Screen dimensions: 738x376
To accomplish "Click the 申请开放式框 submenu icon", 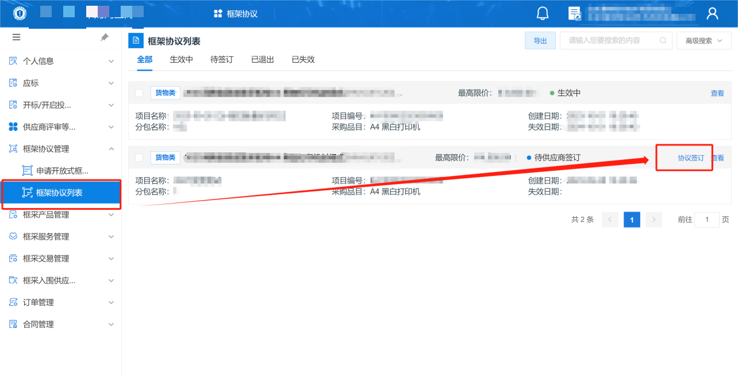I will pyautogui.click(x=27, y=171).
